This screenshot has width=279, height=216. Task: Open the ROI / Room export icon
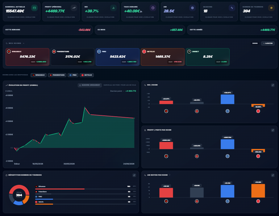tap(273, 85)
